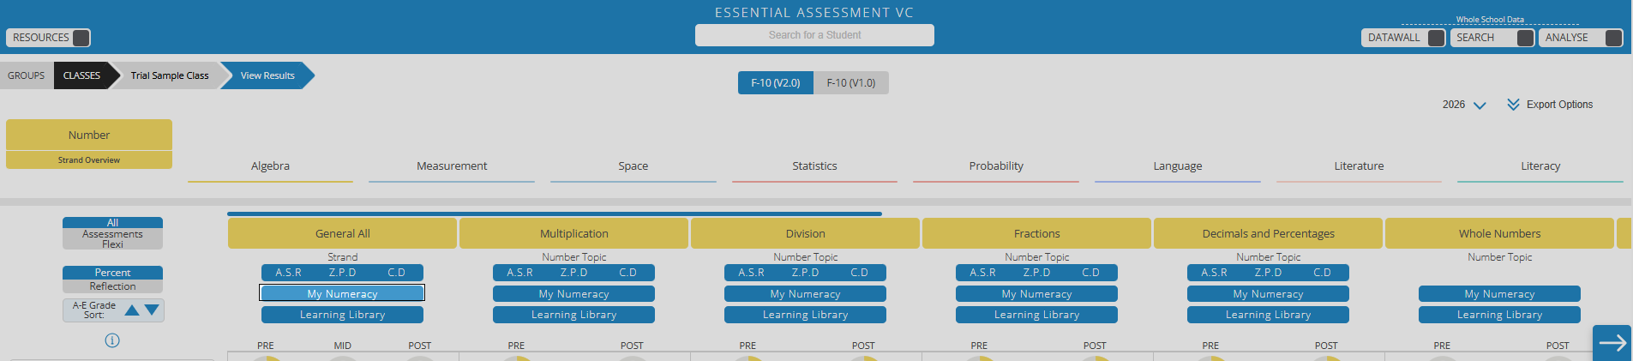Open Learning Library under Whole Numbers

[x=1499, y=315]
